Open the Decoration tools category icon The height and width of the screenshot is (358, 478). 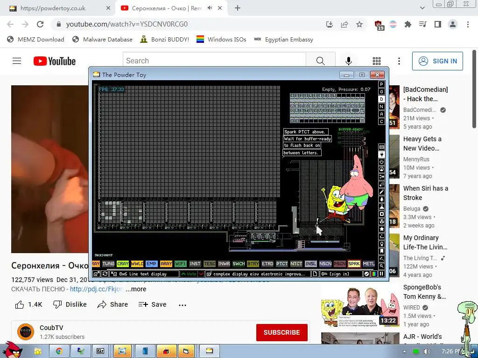(381, 259)
